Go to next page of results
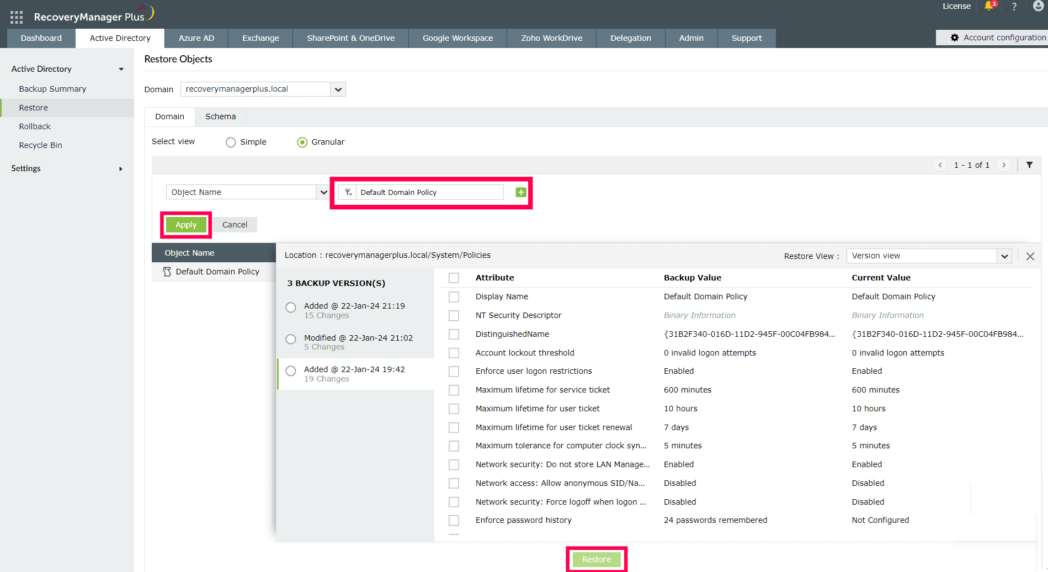 1004,165
